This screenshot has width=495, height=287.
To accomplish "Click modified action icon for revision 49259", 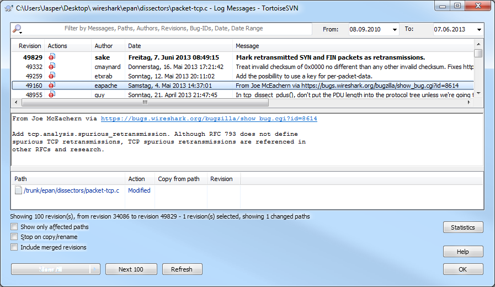I will click(x=52, y=76).
